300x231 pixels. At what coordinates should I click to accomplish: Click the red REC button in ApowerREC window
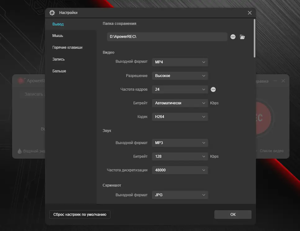tap(264, 118)
